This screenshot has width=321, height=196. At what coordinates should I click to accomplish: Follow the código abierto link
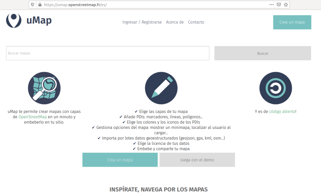pyautogui.click(x=282, y=112)
